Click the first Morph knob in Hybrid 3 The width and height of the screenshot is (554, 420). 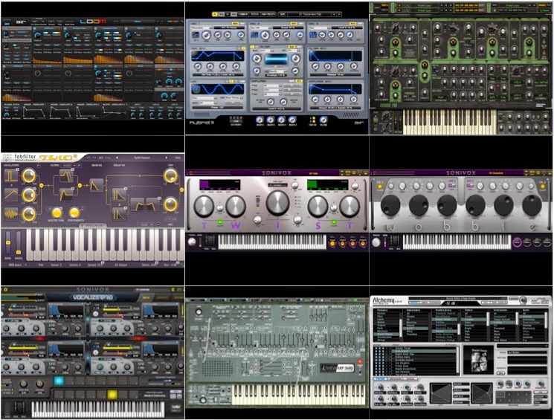[260, 120]
